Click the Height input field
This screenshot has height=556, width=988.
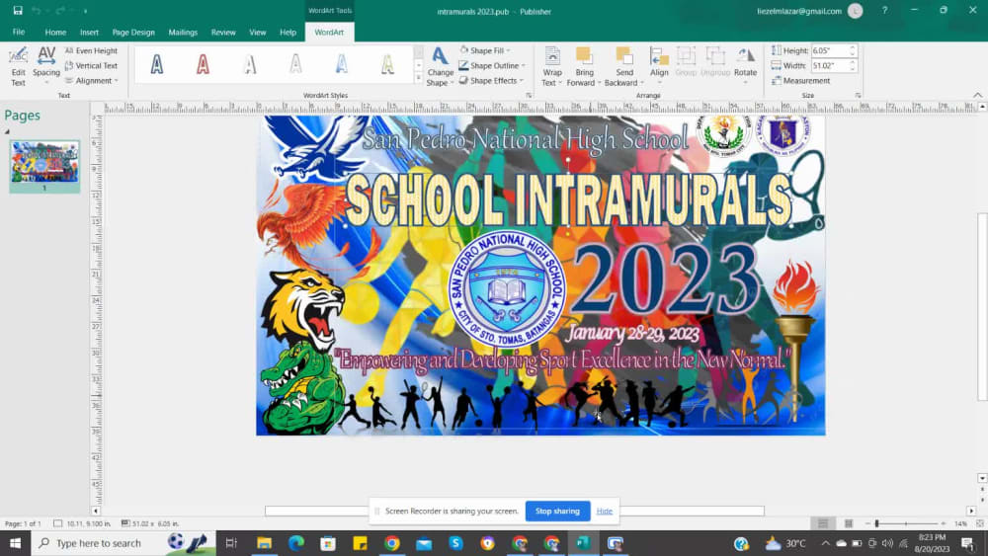click(829, 50)
